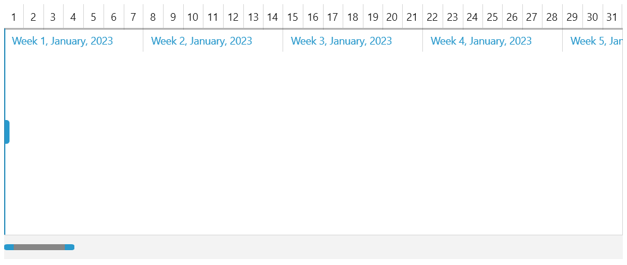Screen dimensions: 627x265
Task: Click the Week 1, January, 2023 label
Action: [x=62, y=41]
